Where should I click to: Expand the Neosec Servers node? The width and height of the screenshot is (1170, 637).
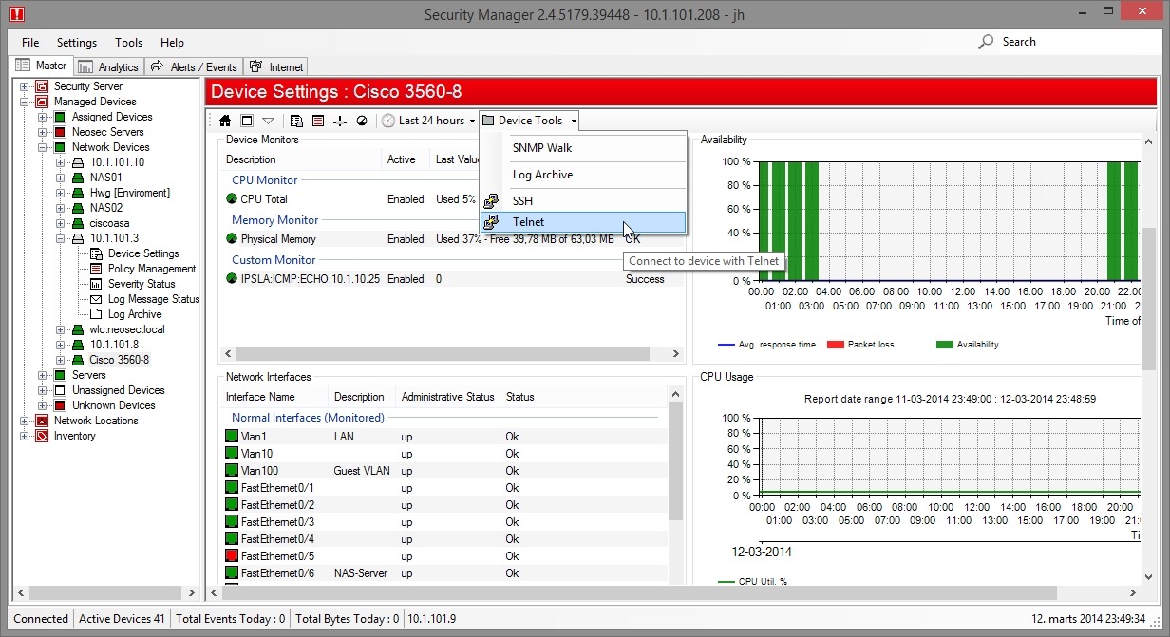pos(43,132)
